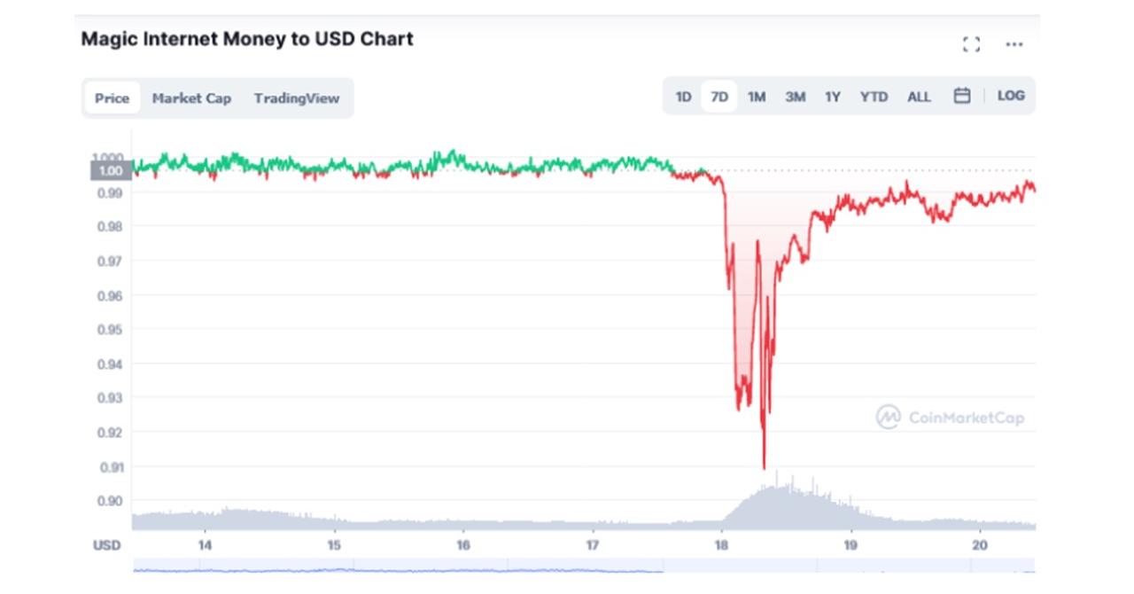
Task: Open the calendar date range picker
Action: [962, 96]
